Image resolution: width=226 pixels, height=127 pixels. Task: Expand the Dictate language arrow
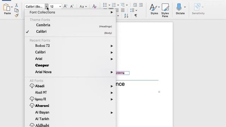pyautogui.click(x=185, y=7)
